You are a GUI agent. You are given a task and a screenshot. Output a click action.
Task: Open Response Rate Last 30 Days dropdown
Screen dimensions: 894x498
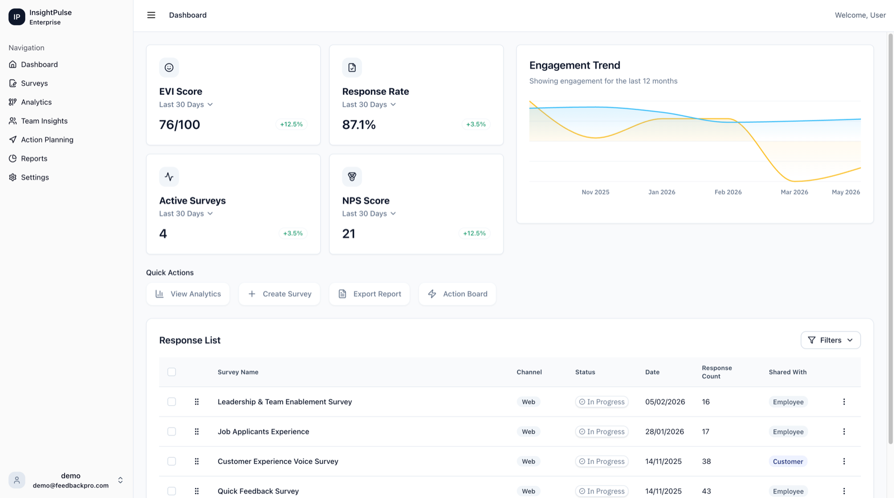(x=369, y=104)
